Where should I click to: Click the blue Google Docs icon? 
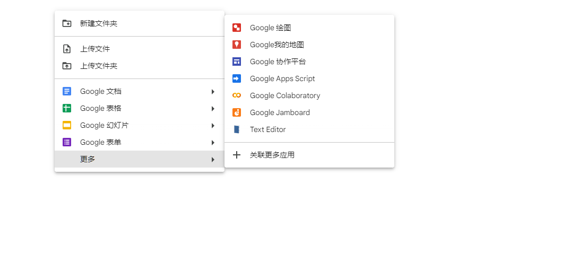point(67,91)
